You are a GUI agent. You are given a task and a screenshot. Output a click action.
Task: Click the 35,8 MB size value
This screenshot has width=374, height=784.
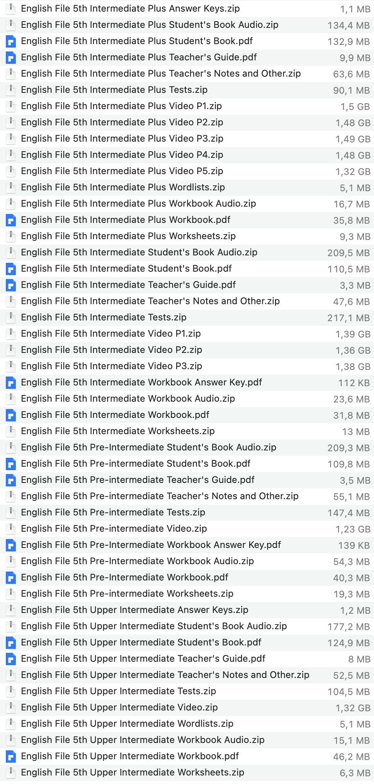[x=352, y=221]
